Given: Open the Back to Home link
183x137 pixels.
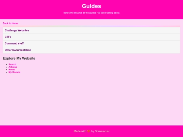Looking at the screenshot, I should [x=11, y=23].
